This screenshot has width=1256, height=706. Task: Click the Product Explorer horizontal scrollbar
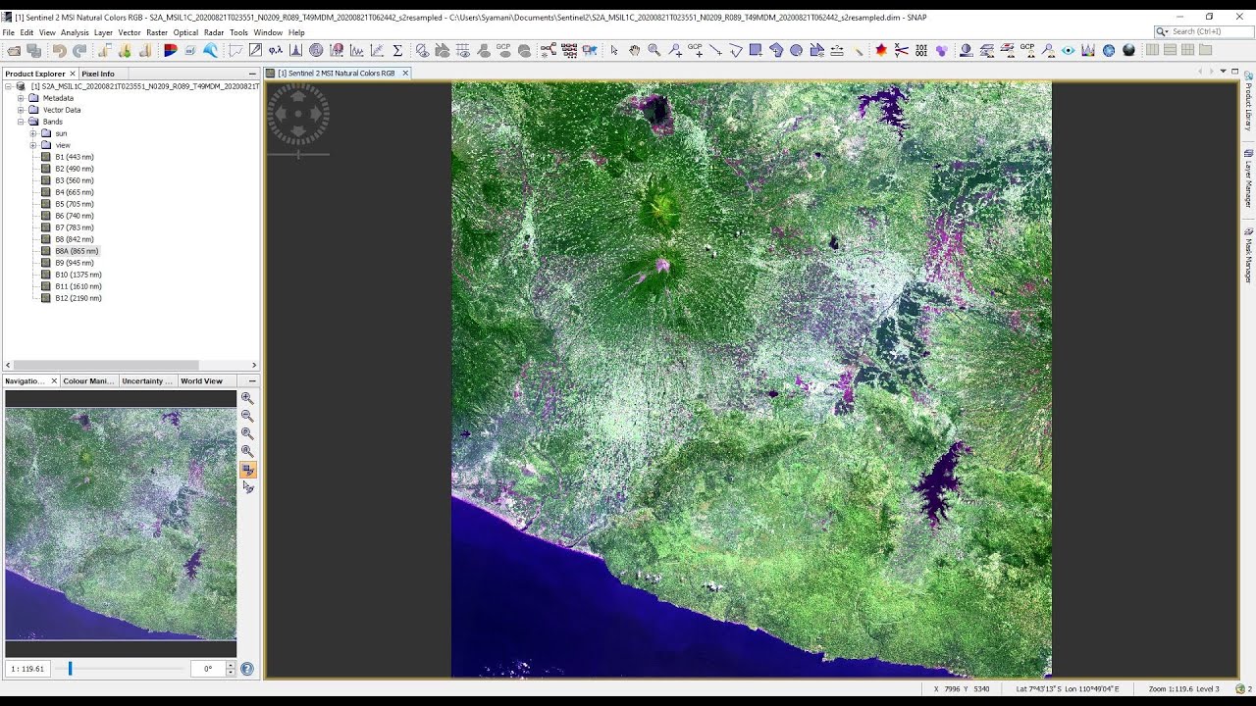pyautogui.click(x=106, y=365)
